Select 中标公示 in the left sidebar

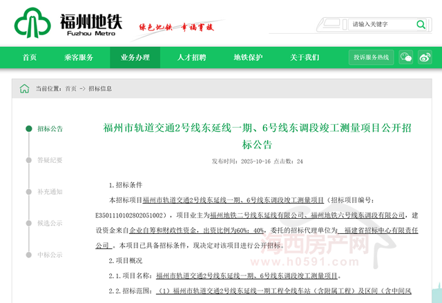click(x=50, y=255)
